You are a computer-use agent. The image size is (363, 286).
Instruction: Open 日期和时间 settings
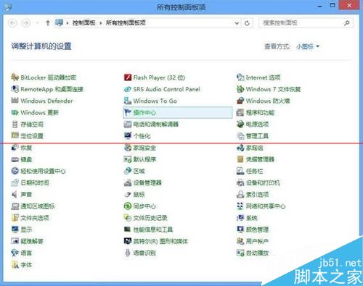[x=30, y=182]
